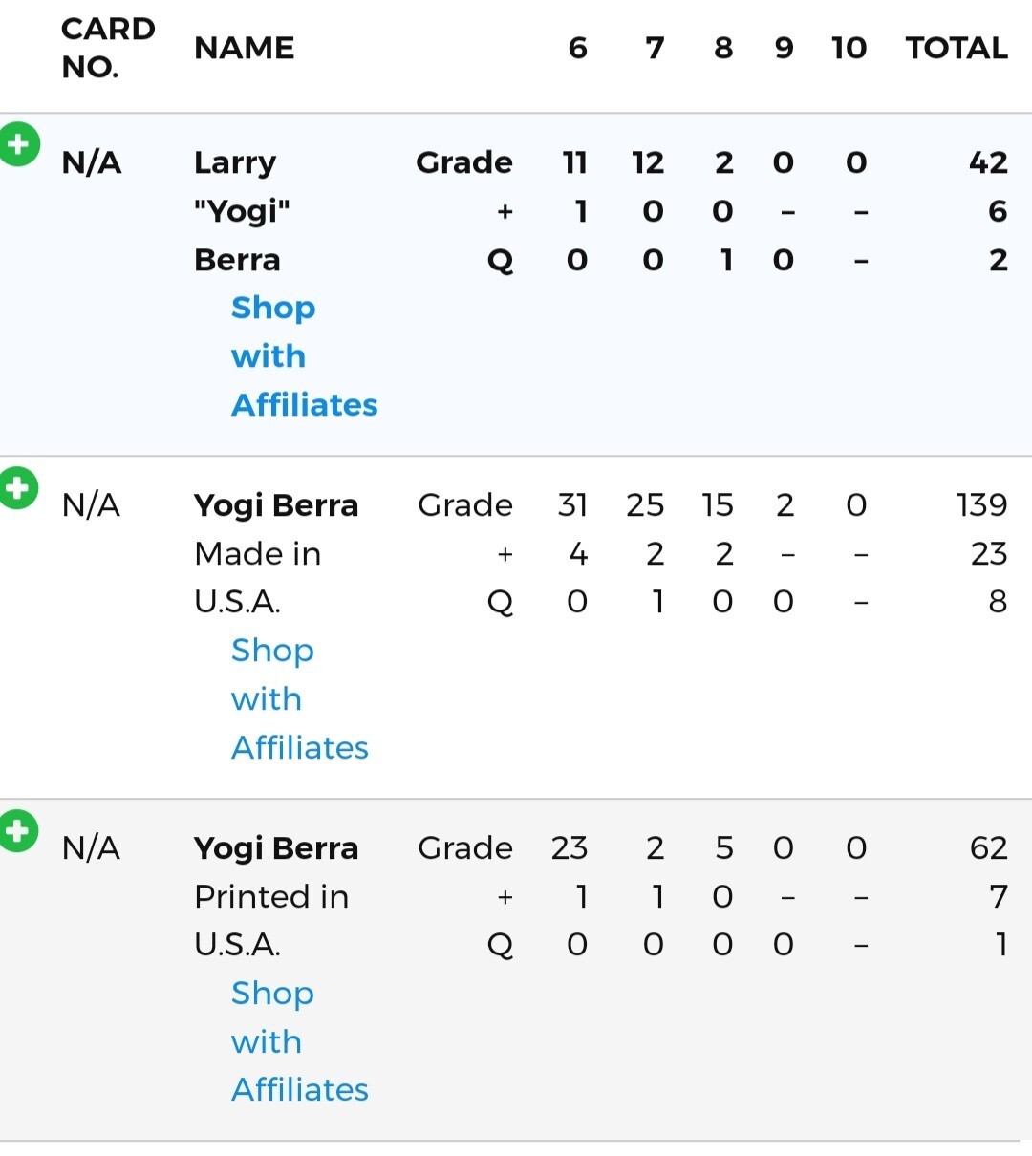Screen dimensions: 1032x1156
Task: Click the grade 7 column header
Action: pos(655,48)
